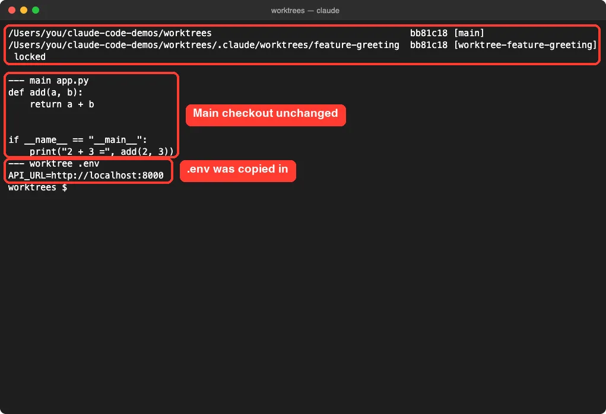606x414 pixels.
Task: Click the 'def add(a, b):' line
Action: point(46,93)
